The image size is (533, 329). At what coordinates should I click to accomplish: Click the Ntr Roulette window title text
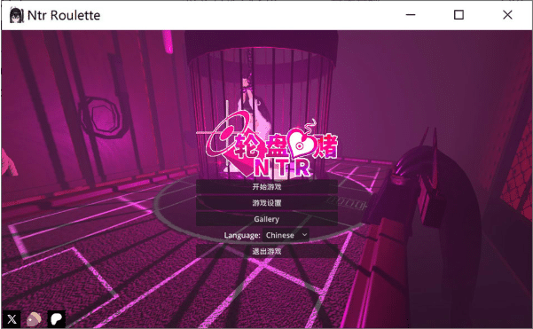click(x=64, y=15)
